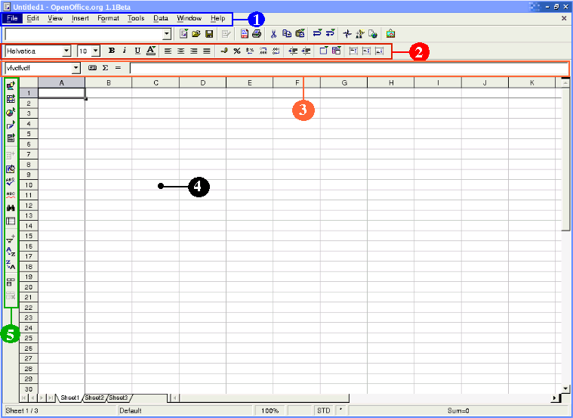The width and height of the screenshot is (573, 418).
Task: Toggle italic formatting
Action: tap(125, 51)
